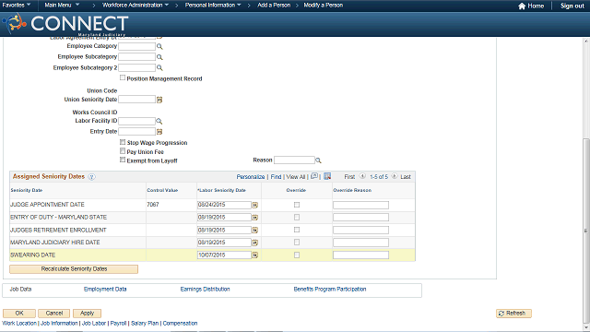Click the Employee Category input field
This screenshot has width=590, height=332.
point(137,46)
